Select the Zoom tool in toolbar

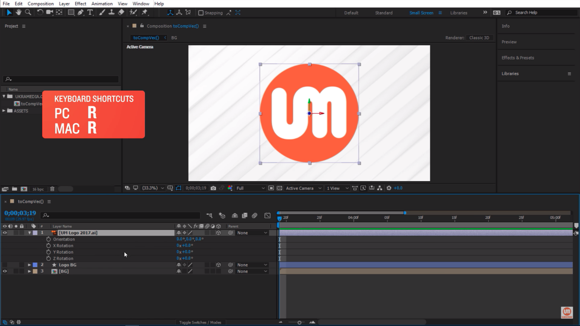[28, 12]
